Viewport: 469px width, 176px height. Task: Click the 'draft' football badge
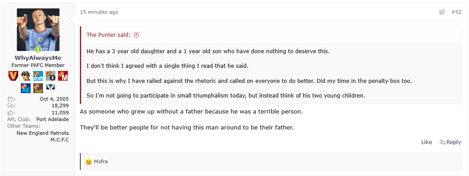38,76
